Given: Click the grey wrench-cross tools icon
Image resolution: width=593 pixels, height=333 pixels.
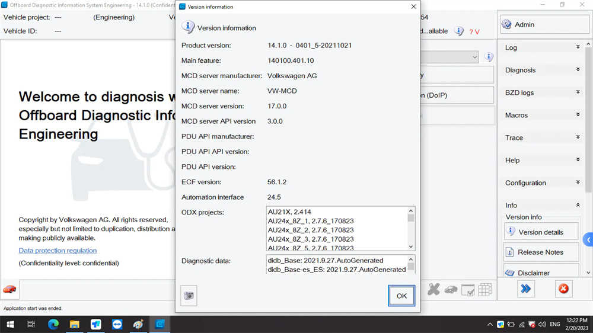Looking at the screenshot, I should 433,290.
